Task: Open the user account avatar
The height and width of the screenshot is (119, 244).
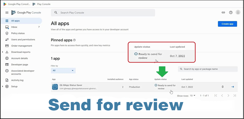Action: click(x=238, y=12)
